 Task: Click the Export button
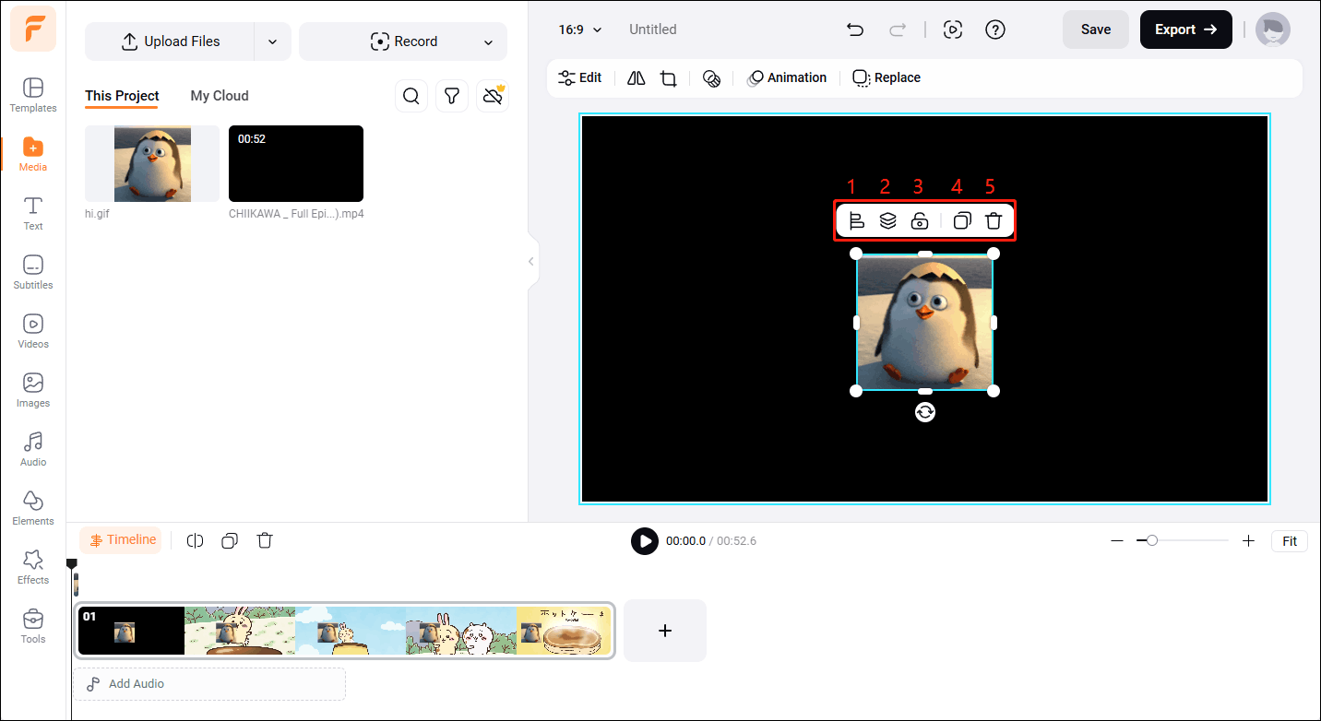[x=1185, y=30]
